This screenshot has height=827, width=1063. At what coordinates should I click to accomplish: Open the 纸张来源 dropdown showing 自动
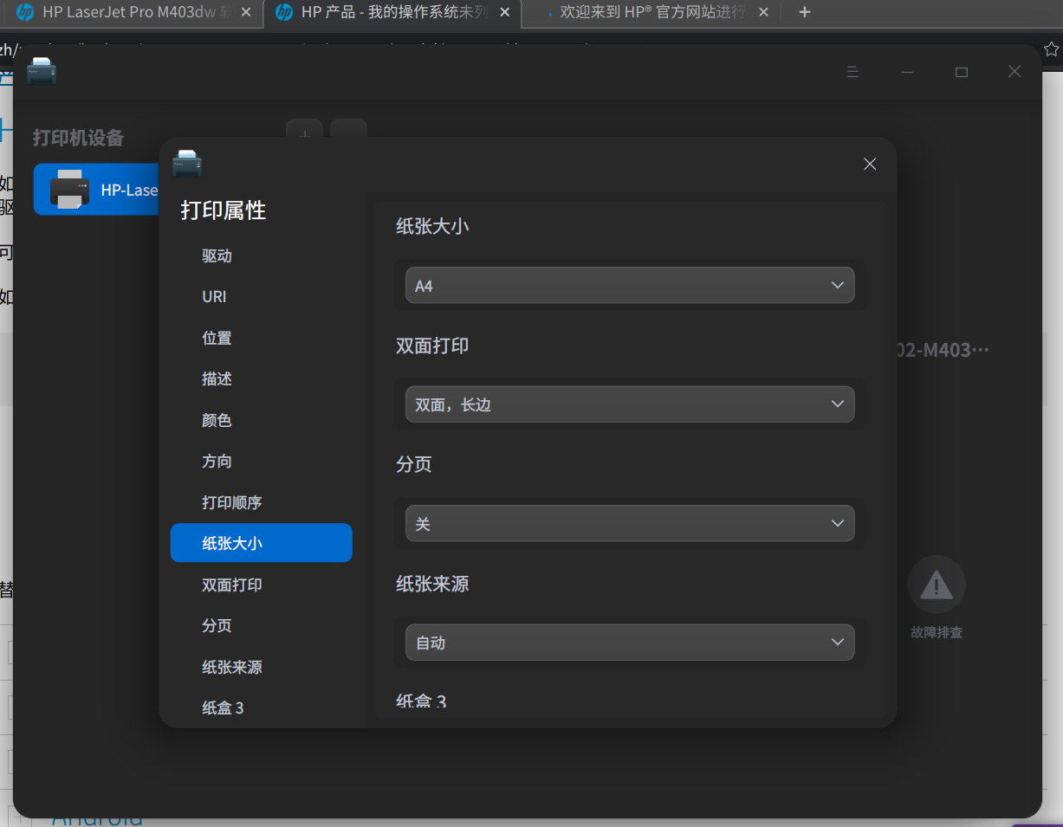630,642
